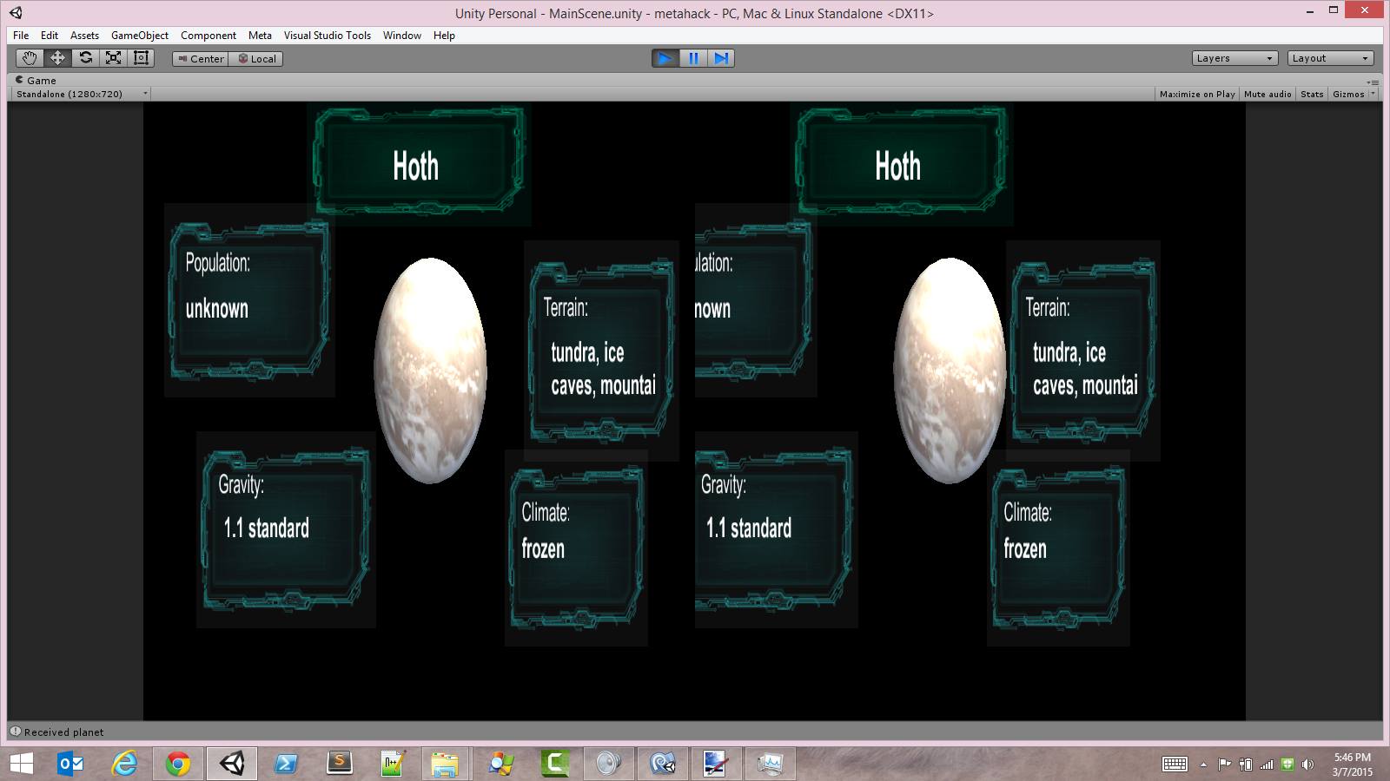Toggle pivot mode Center button

[201, 59]
